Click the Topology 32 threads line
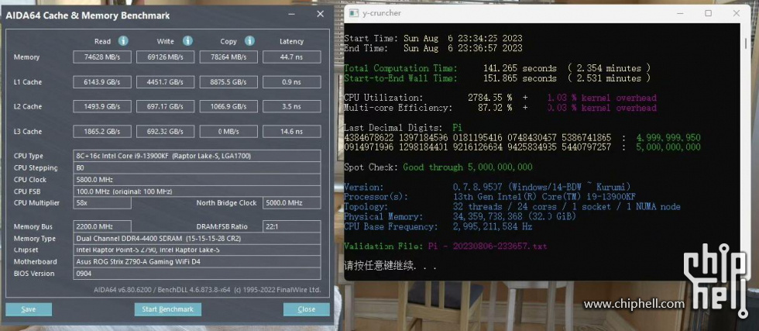 coord(512,207)
